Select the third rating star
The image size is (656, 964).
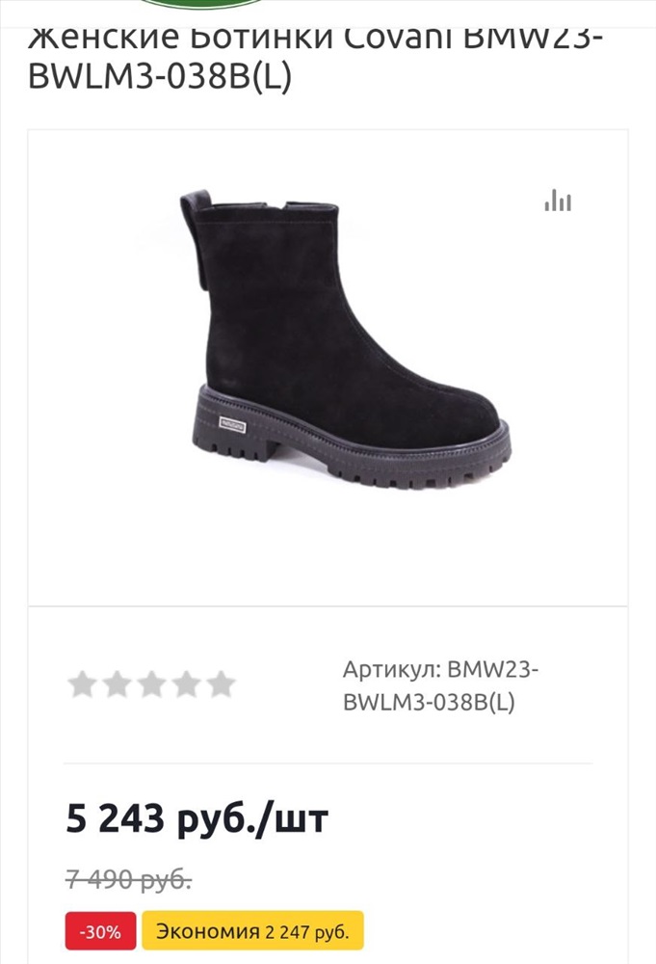point(151,684)
